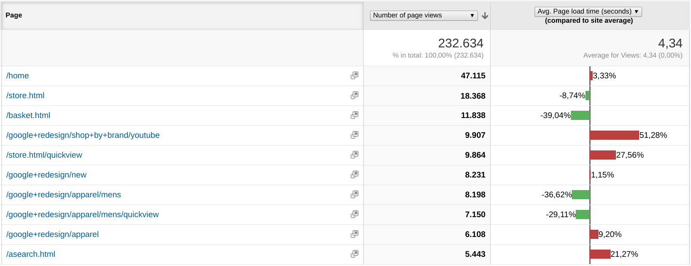Image resolution: width=691 pixels, height=266 pixels.
Task: Open pop-out icon for /google+redesign/apparel row
Action: (354, 234)
